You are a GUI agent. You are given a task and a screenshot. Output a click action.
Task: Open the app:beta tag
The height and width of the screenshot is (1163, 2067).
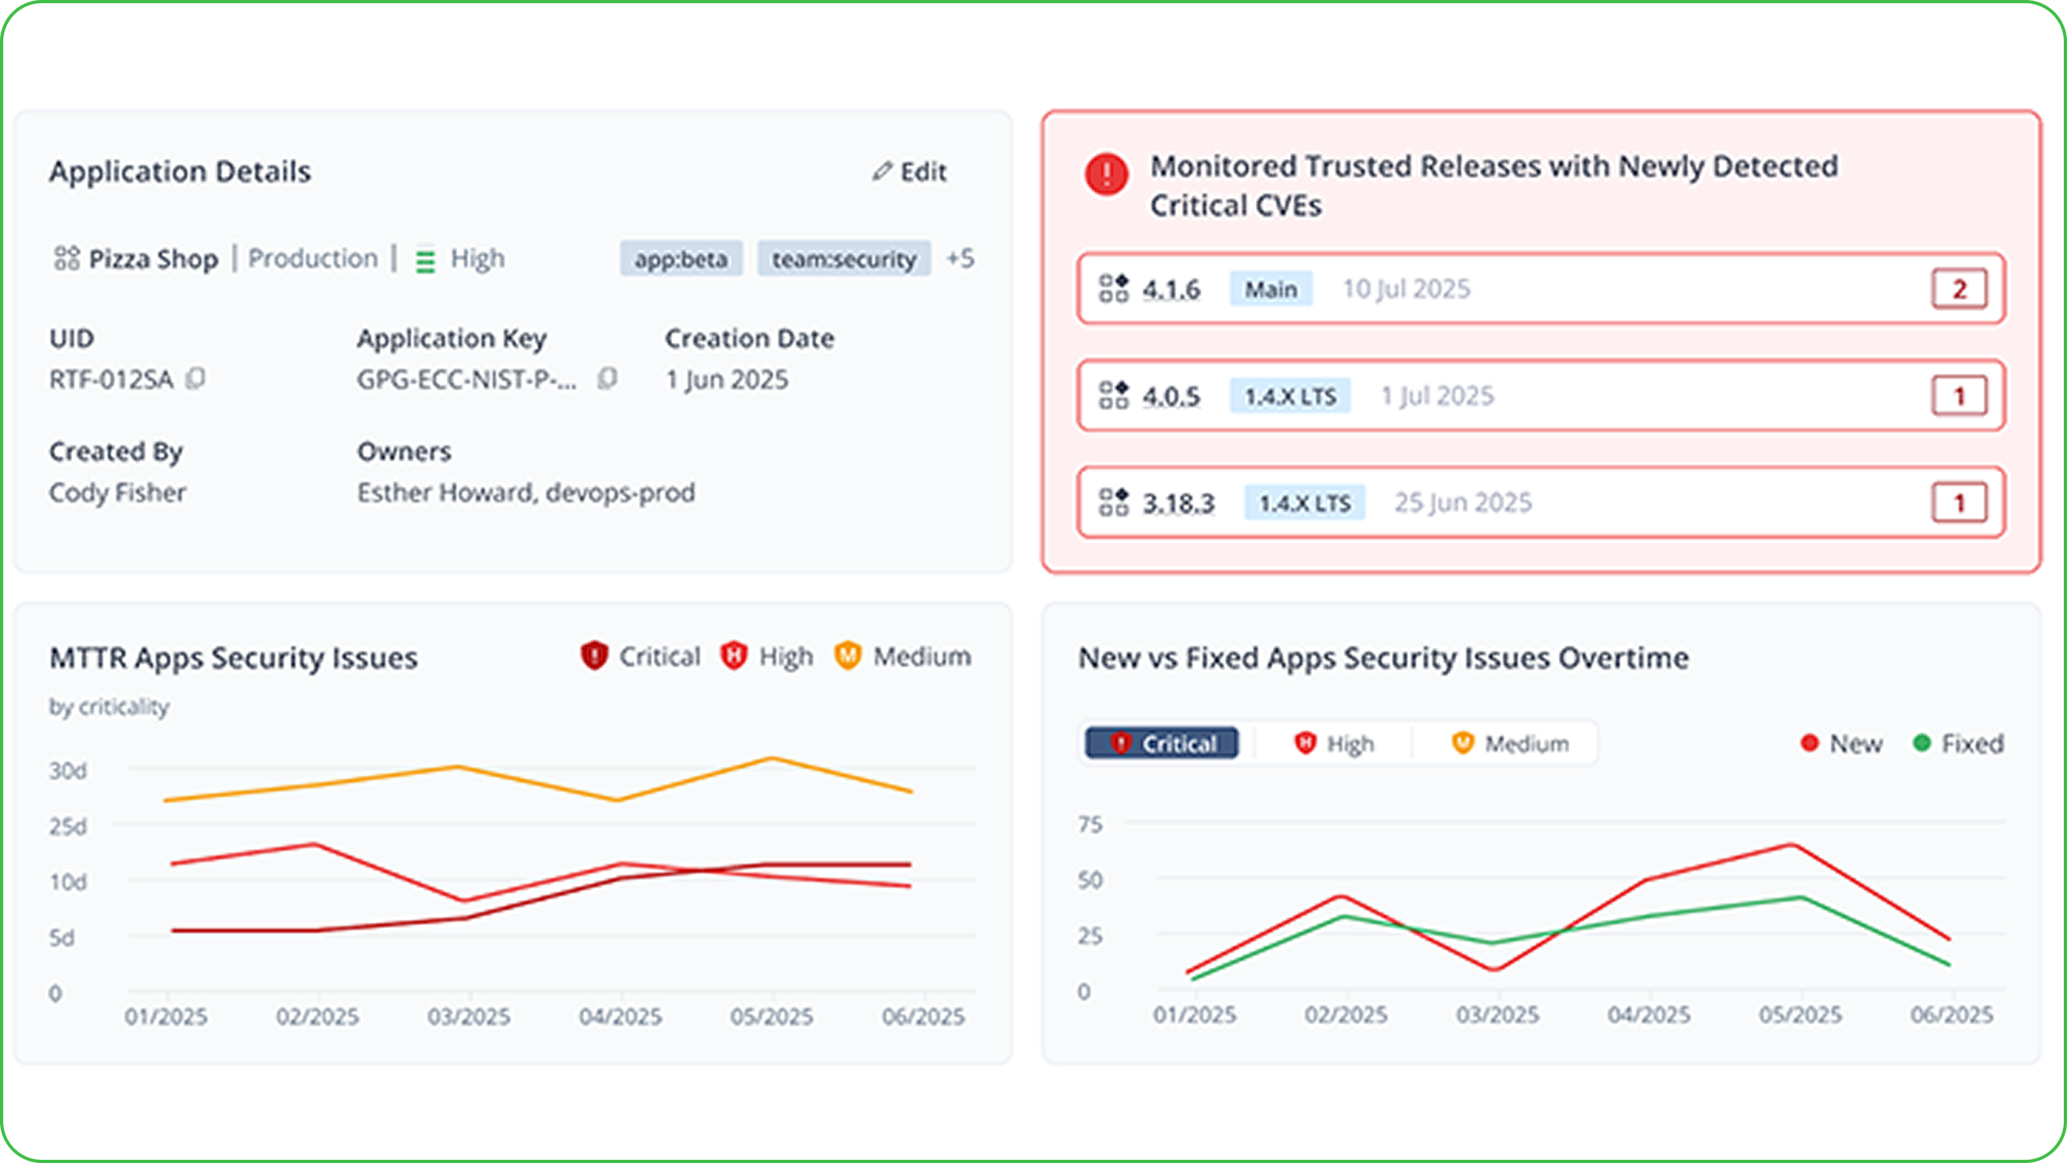(681, 259)
